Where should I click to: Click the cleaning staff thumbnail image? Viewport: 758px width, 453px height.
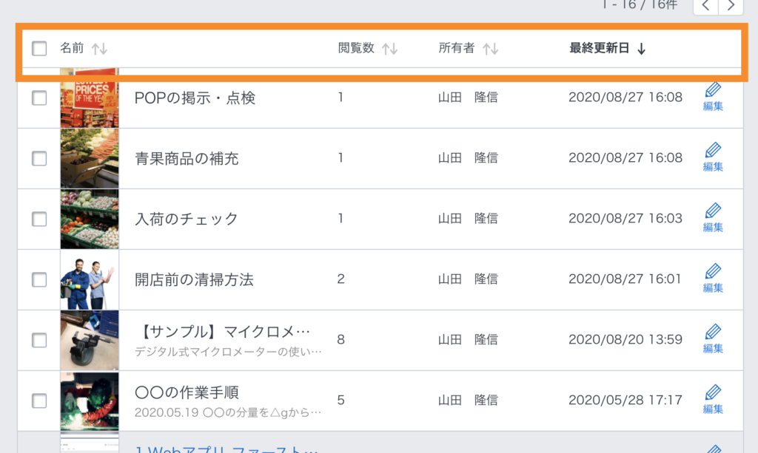tap(90, 279)
